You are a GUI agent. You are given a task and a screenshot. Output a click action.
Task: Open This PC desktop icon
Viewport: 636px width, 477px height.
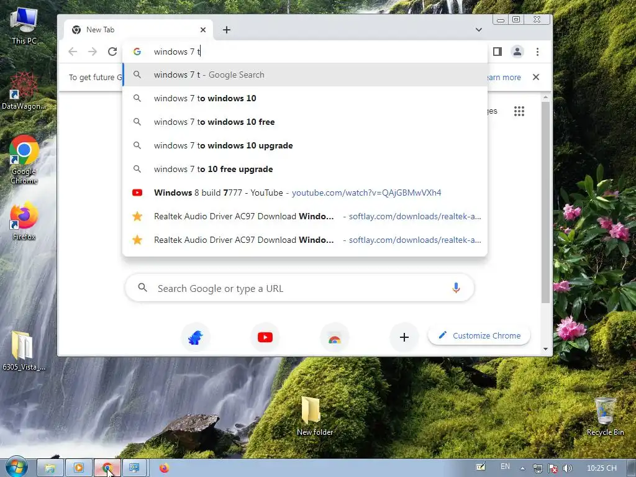pyautogui.click(x=24, y=26)
